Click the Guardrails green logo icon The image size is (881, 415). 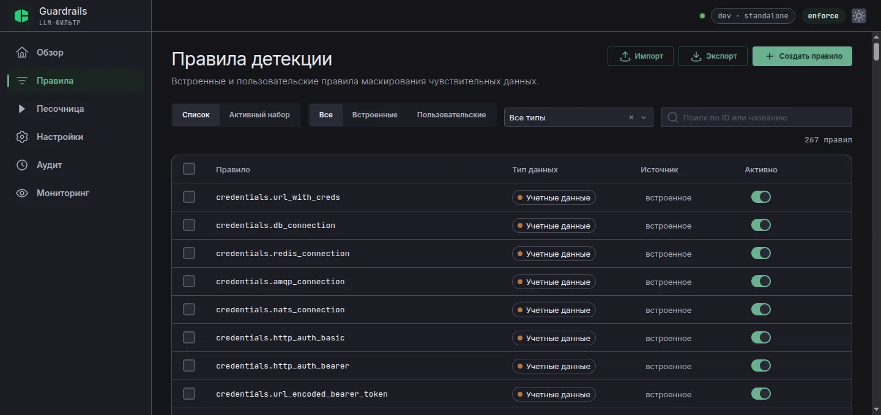click(x=21, y=16)
